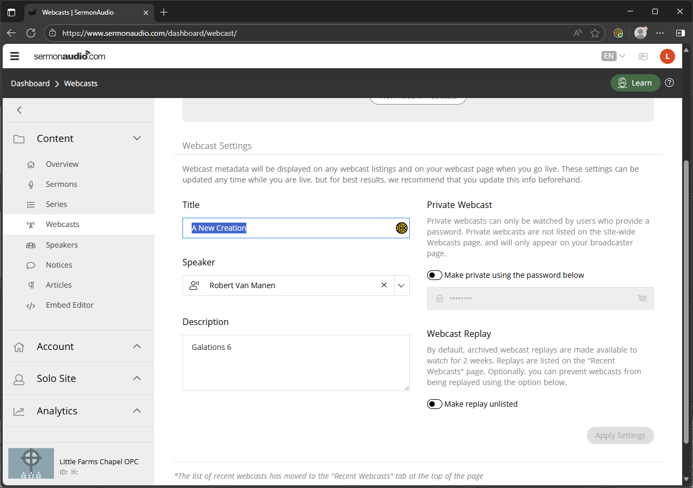Open a new browser tab
693x488 pixels.
coord(164,12)
